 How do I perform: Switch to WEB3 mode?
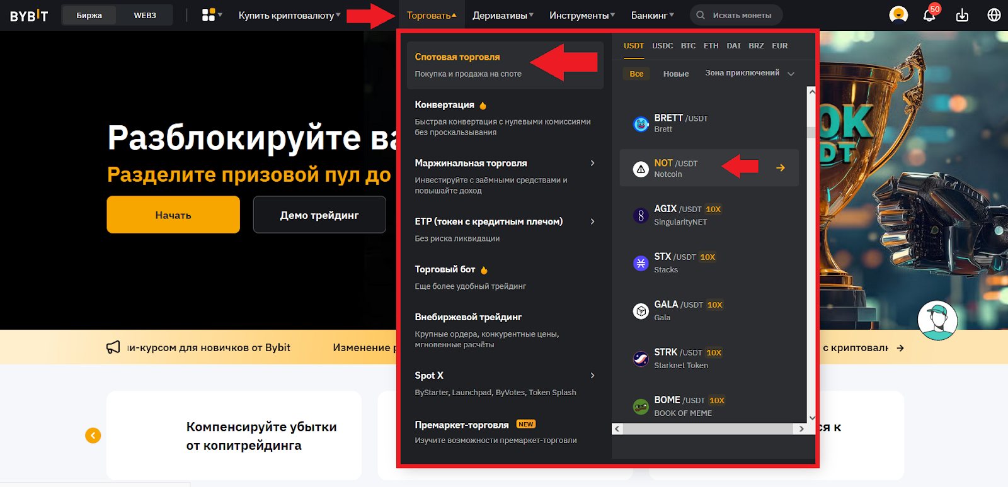pyautogui.click(x=145, y=15)
